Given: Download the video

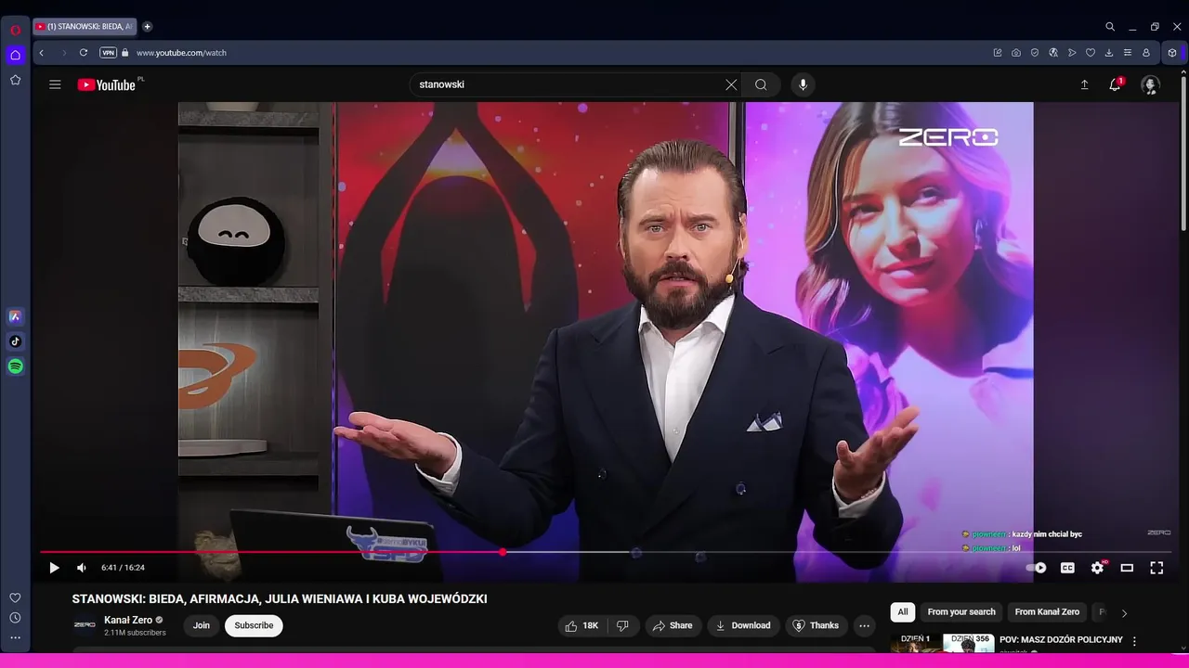Looking at the screenshot, I should click(x=742, y=625).
